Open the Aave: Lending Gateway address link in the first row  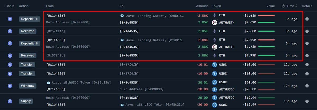tap(155, 16)
